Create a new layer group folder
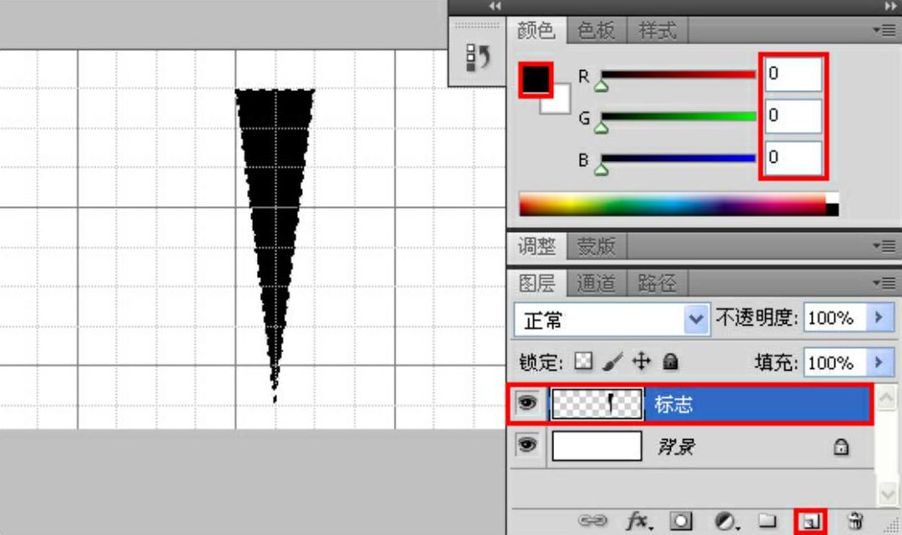The height and width of the screenshot is (535, 902). coord(768,521)
